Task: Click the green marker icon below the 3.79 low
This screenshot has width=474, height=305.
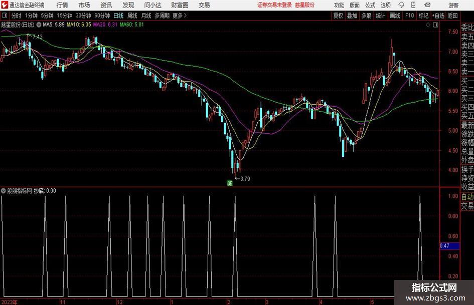Action: pos(230,183)
